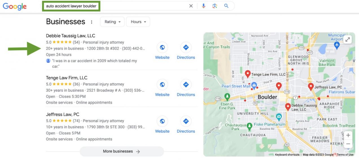Open Tenge Law Firm, LLC listing

pyautogui.click(x=67, y=78)
